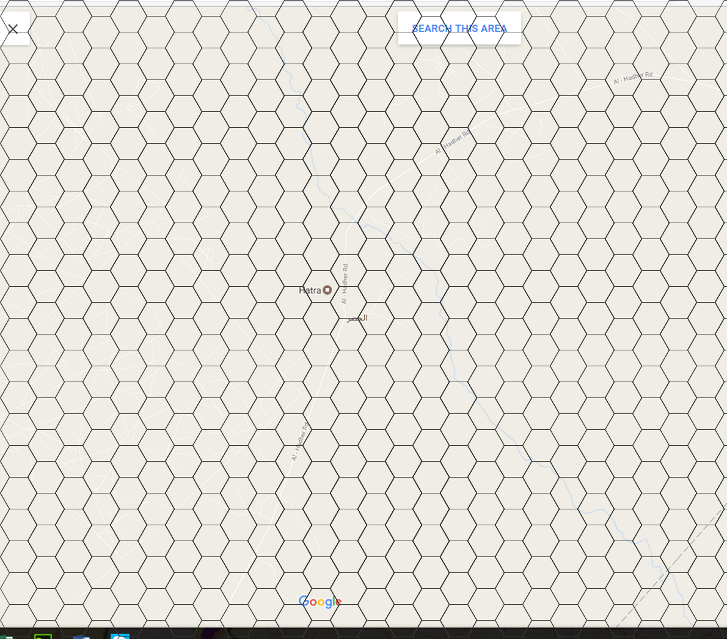The width and height of the screenshot is (727, 639).
Task: Click the Arabic town label below Hatra
Action: pos(357,318)
